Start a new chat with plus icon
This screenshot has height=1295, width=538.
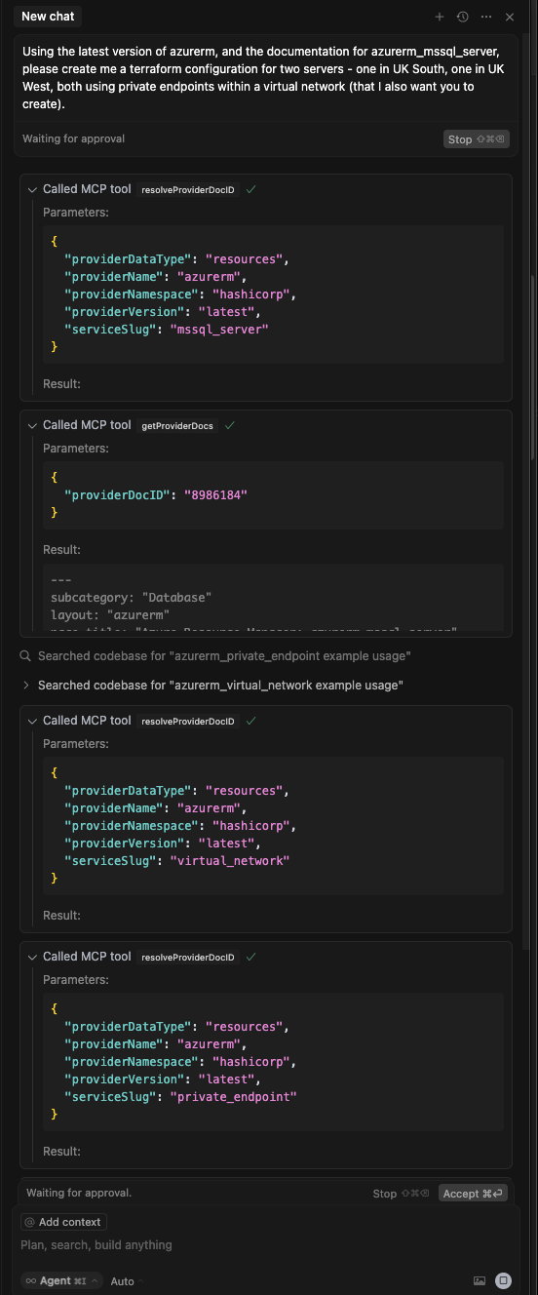pos(440,17)
